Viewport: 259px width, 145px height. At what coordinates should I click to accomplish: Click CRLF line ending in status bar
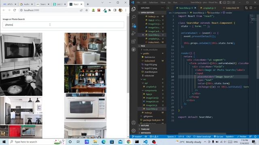tap(189, 137)
